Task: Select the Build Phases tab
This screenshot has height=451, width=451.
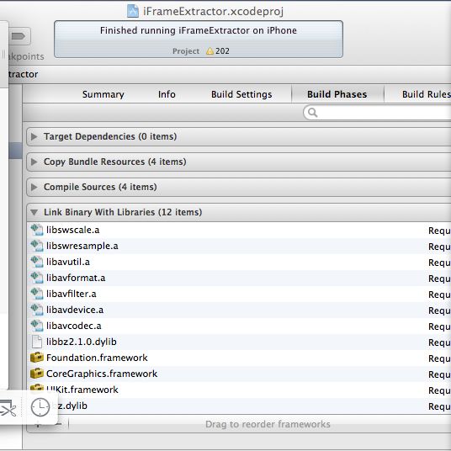Action: pyautogui.click(x=337, y=94)
